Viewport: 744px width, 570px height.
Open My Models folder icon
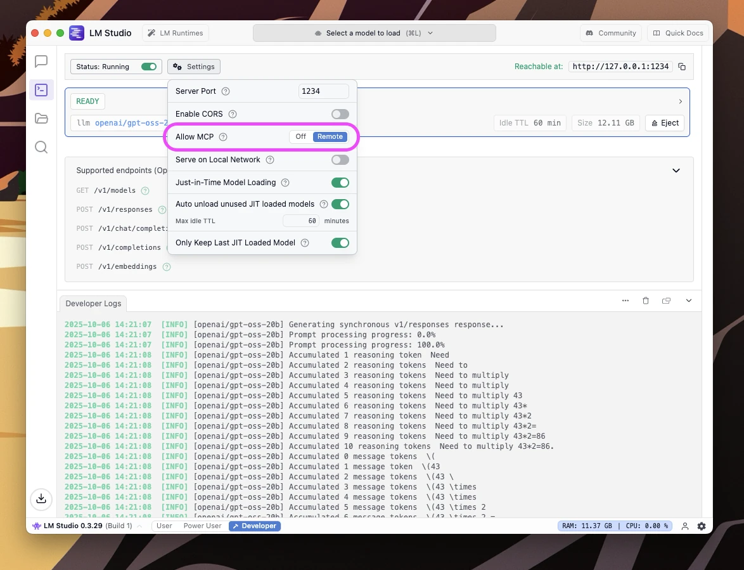[41, 118]
